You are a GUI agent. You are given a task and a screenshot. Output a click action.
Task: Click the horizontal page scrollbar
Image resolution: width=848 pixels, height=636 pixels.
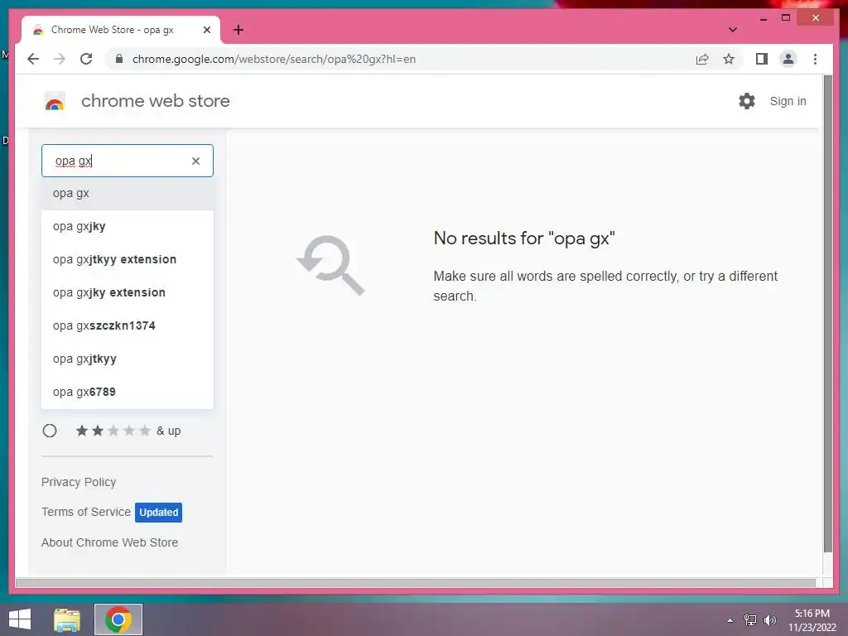point(416,582)
